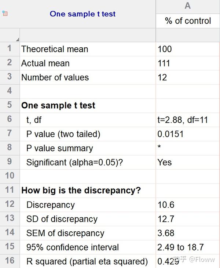
Task: Select row 16 header number
Action: click(x=10, y=261)
